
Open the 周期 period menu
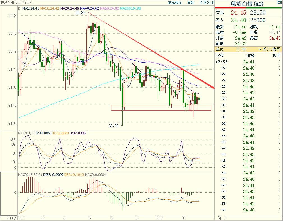pos(190,3)
